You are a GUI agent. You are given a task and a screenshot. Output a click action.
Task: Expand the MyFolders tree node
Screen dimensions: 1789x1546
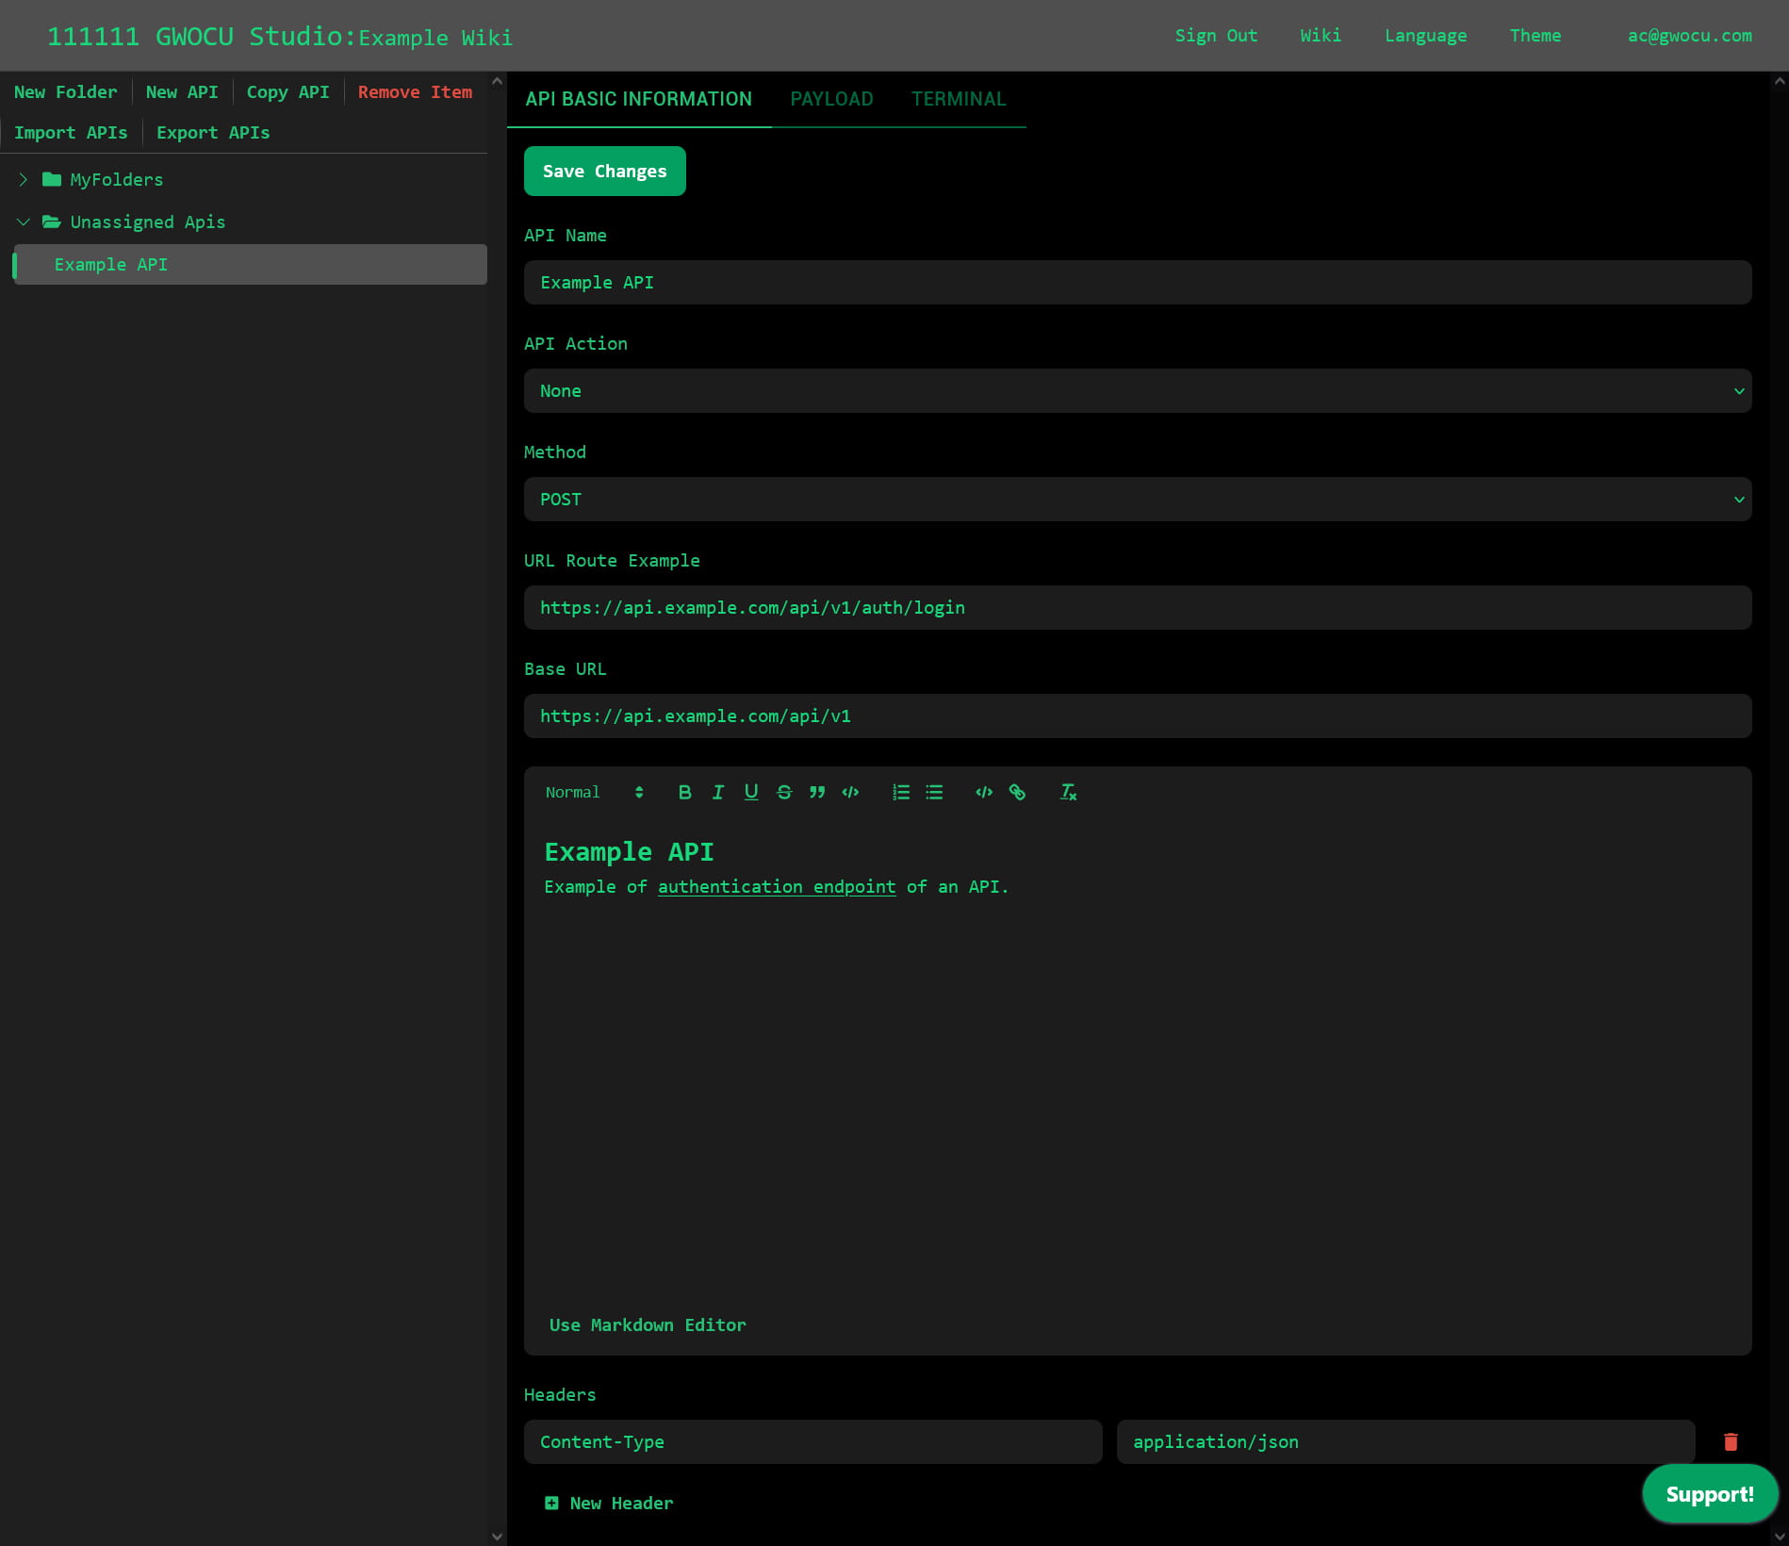tap(24, 179)
